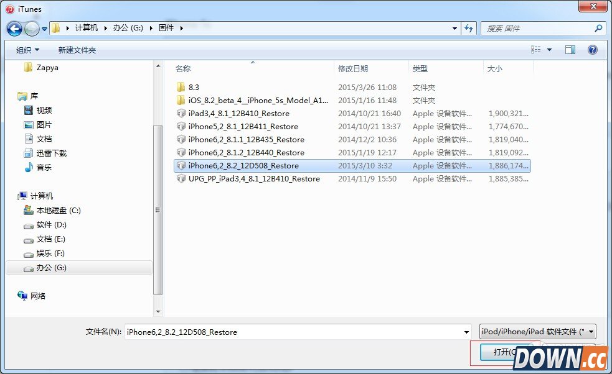The image size is (612, 374).
Task: Open the Help question mark icon
Action: point(592,50)
